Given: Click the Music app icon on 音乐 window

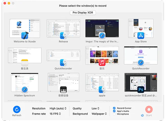Looking at the screenshot, I should point(102,62).
